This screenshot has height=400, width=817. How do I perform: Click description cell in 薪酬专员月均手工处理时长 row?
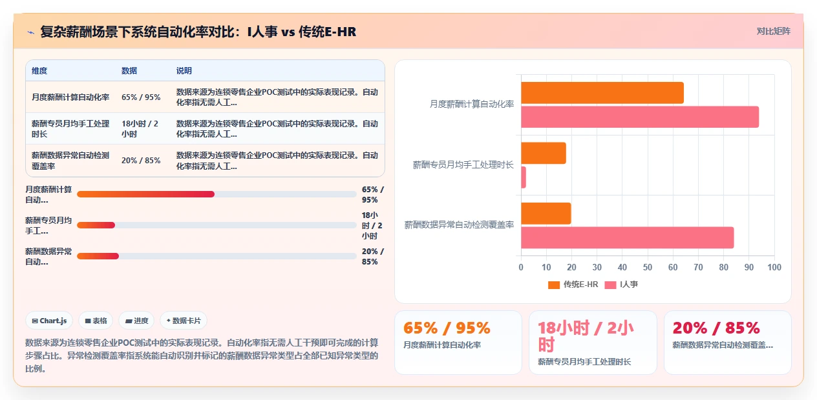[277, 129]
